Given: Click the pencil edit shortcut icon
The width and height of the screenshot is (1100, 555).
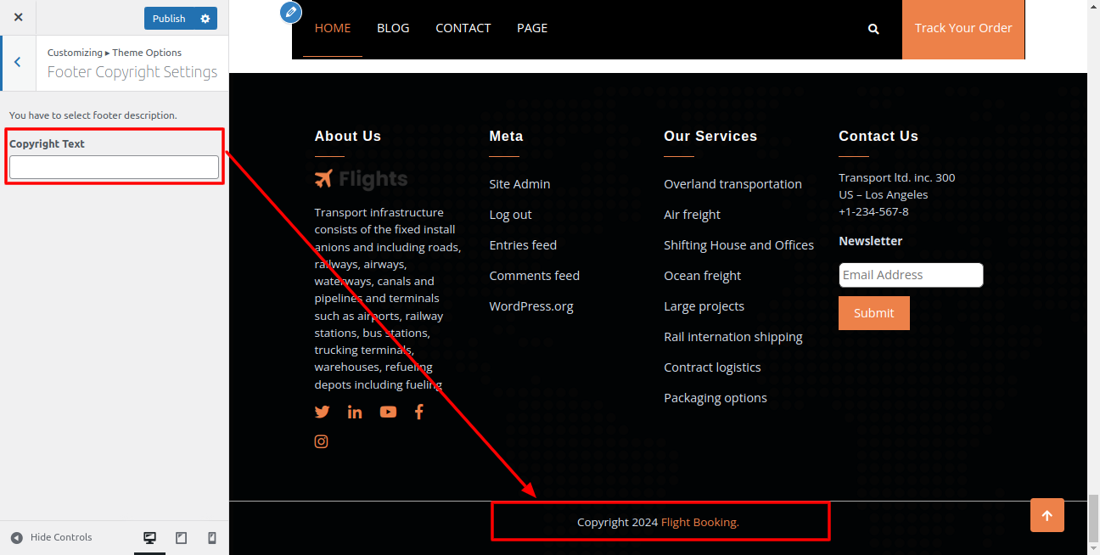Looking at the screenshot, I should 291,12.
